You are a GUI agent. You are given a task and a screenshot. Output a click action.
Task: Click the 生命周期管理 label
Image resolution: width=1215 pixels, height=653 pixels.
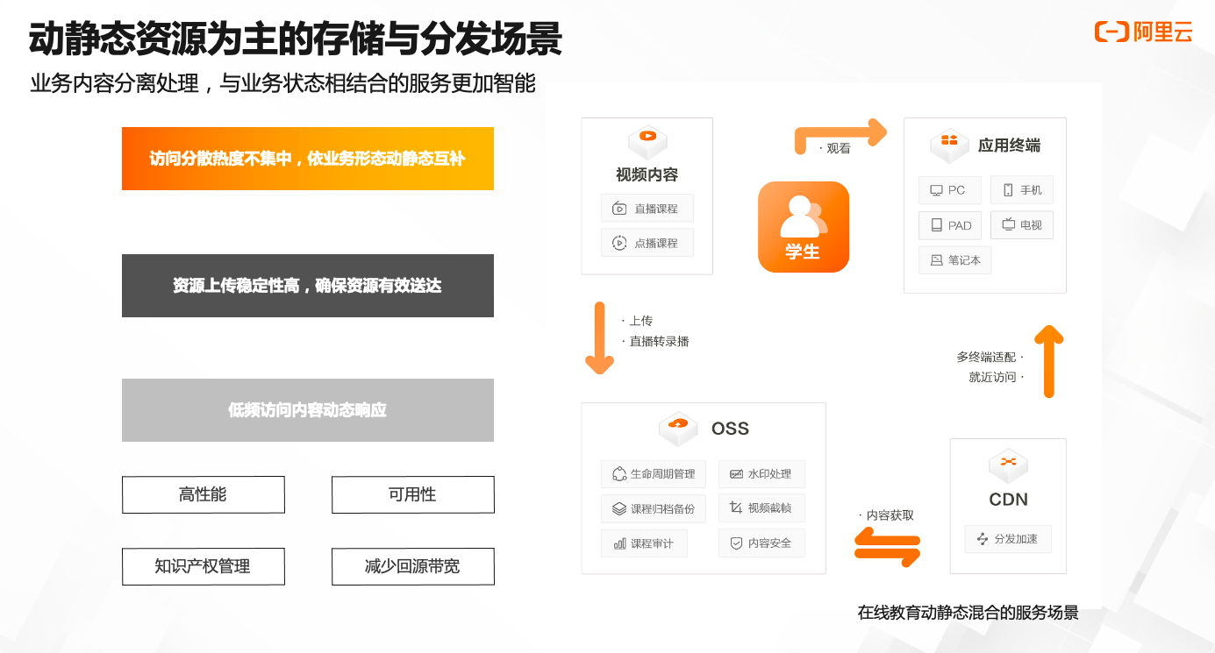[663, 474]
